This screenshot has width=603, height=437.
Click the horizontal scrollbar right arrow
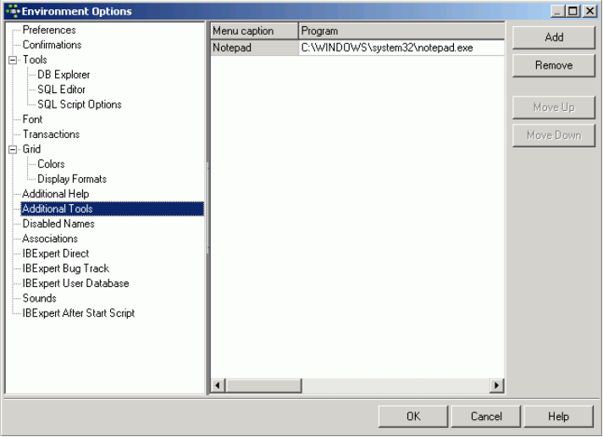[497, 386]
